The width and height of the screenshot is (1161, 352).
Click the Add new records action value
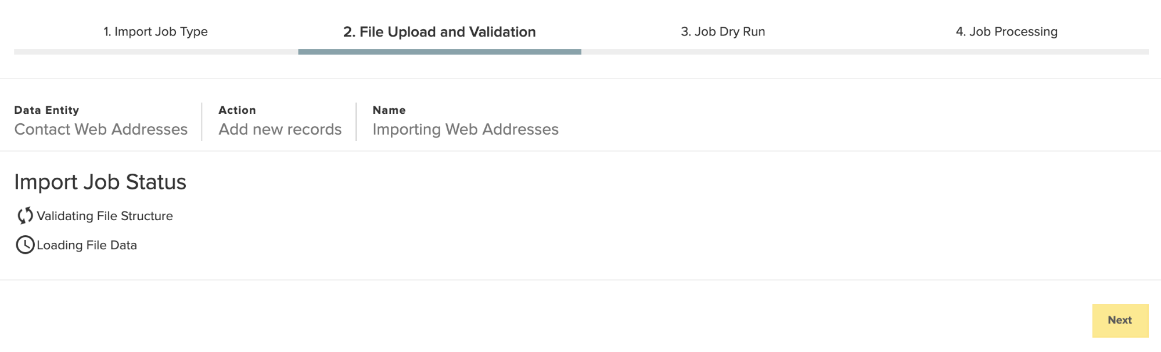click(280, 130)
